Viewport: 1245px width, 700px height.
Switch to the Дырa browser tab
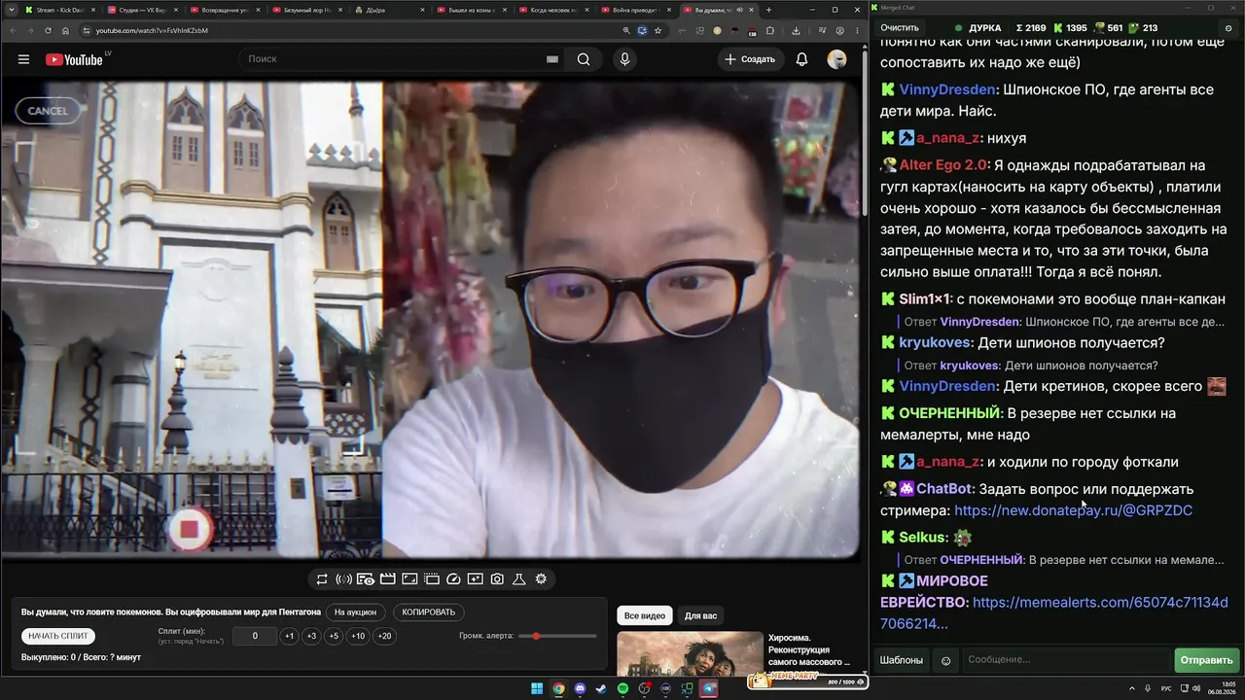tap(390, 10)
